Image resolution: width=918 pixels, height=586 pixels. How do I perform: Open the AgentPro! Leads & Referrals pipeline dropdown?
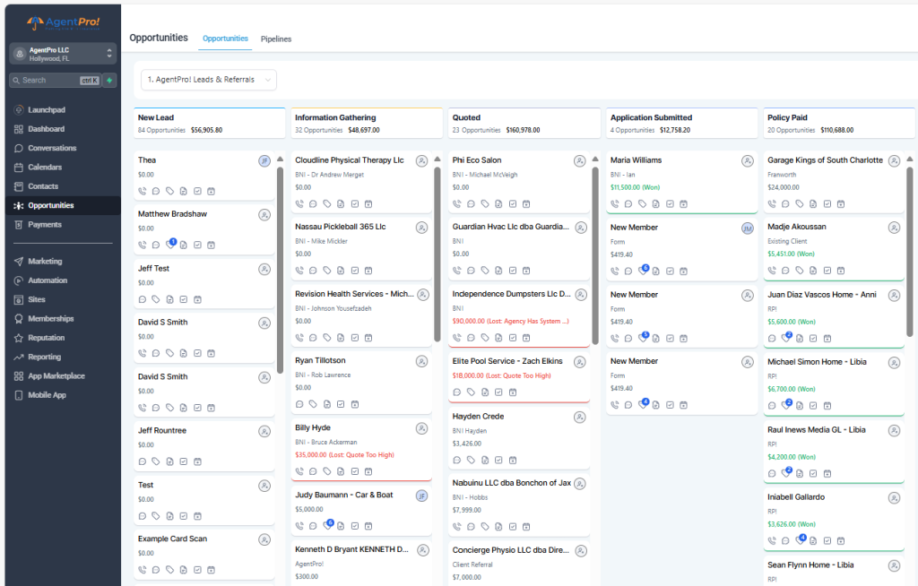[x=208, y=80]
